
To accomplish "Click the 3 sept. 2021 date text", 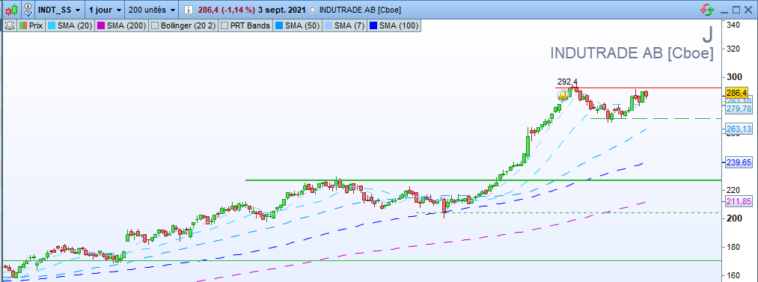I will click(282, 10).
